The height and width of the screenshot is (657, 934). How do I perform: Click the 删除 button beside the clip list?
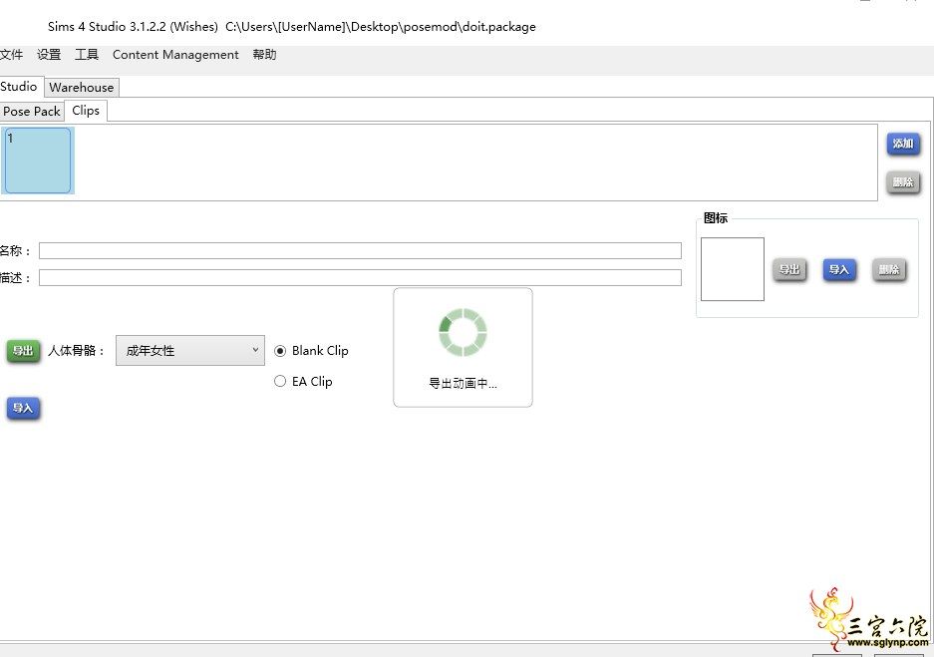coord(903,181)
